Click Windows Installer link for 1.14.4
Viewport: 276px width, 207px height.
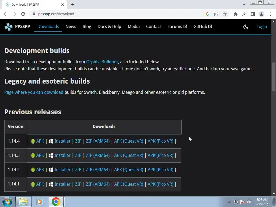point(62,141)
